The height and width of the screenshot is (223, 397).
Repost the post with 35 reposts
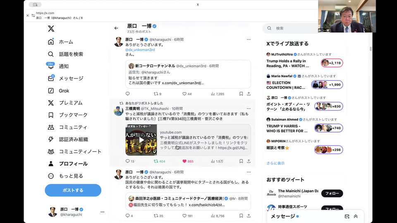(x=158, y=216)
